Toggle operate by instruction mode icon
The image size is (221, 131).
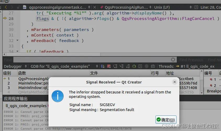click(x=140, y=66)
